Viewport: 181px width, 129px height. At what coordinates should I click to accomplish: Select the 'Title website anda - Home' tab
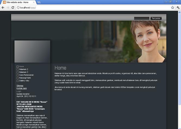18,2
